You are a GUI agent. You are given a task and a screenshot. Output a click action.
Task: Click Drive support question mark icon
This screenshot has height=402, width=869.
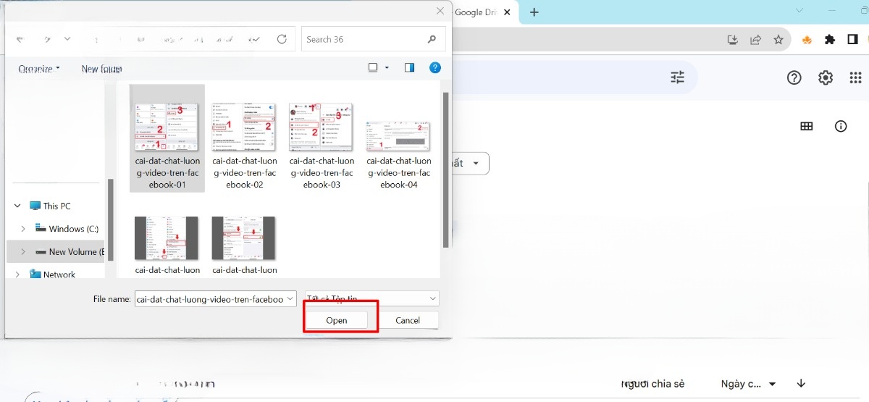794,78
